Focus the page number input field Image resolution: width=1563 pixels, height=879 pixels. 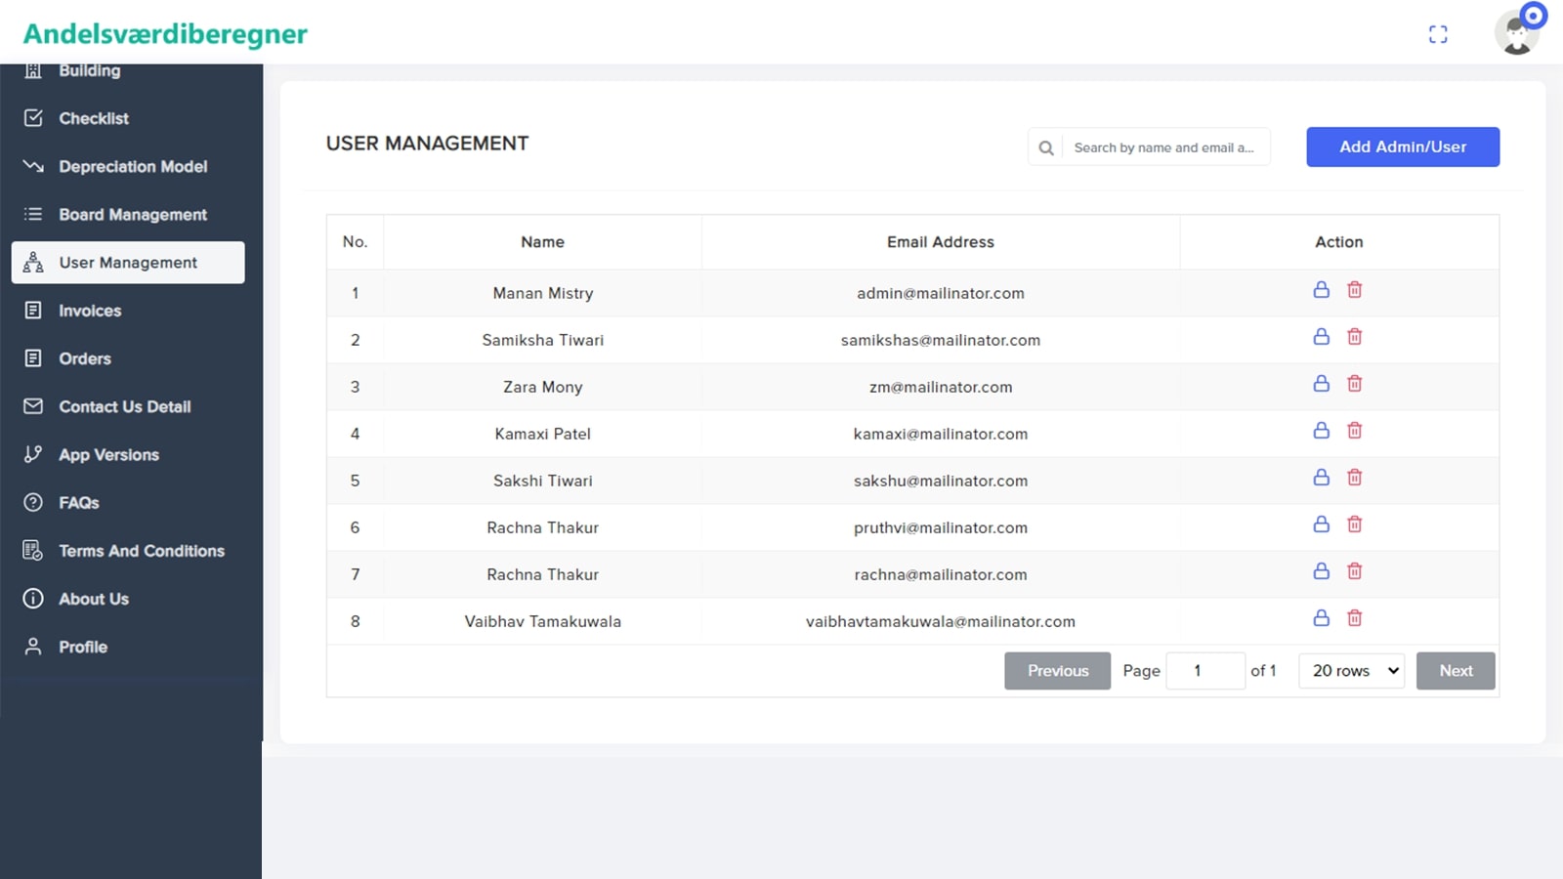(x=1204, y=671)
